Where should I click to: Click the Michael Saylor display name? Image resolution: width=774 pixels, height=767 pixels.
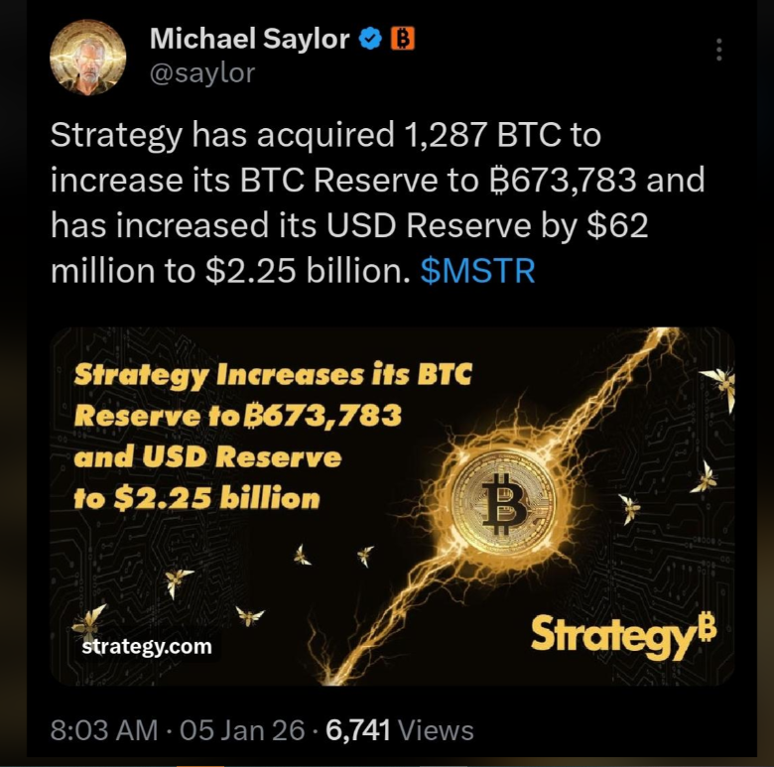(x=250, y=39)
